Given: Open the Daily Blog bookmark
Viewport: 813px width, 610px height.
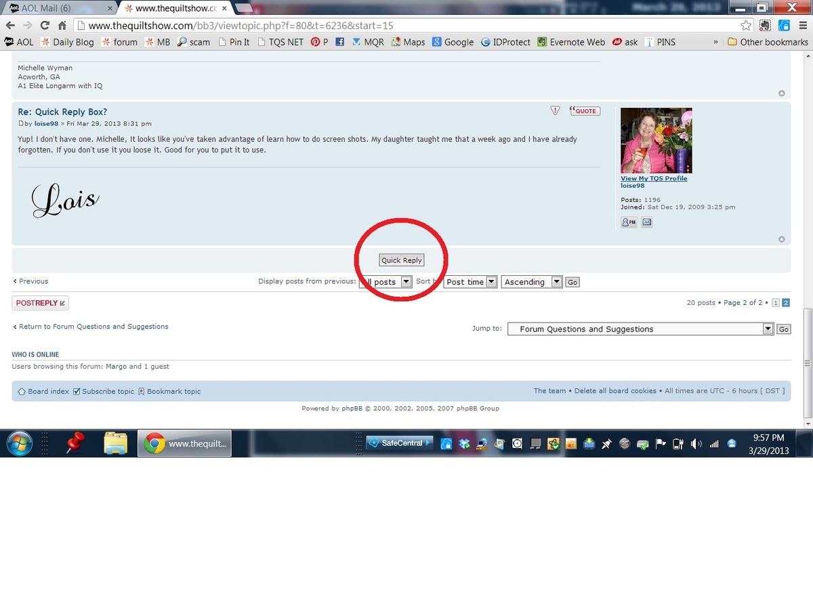Looking at the screenshot, I should [x=67, y=42].
